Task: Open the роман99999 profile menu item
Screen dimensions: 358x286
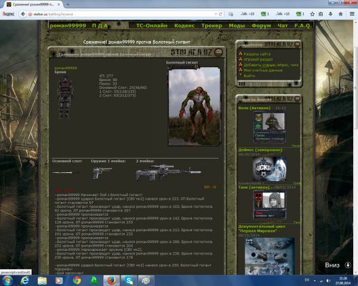Action: point(68,26)
